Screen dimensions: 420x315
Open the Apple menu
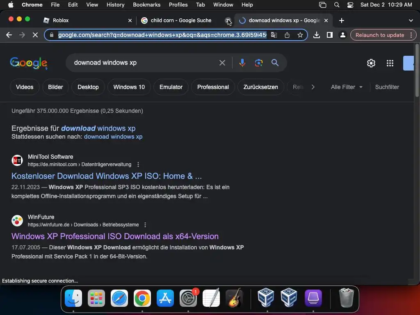(x=11, y=5)
